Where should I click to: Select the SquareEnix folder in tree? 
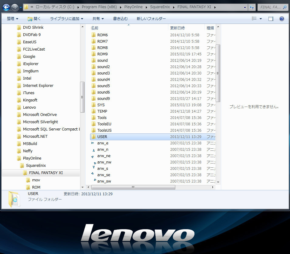[x=36, y=166]
